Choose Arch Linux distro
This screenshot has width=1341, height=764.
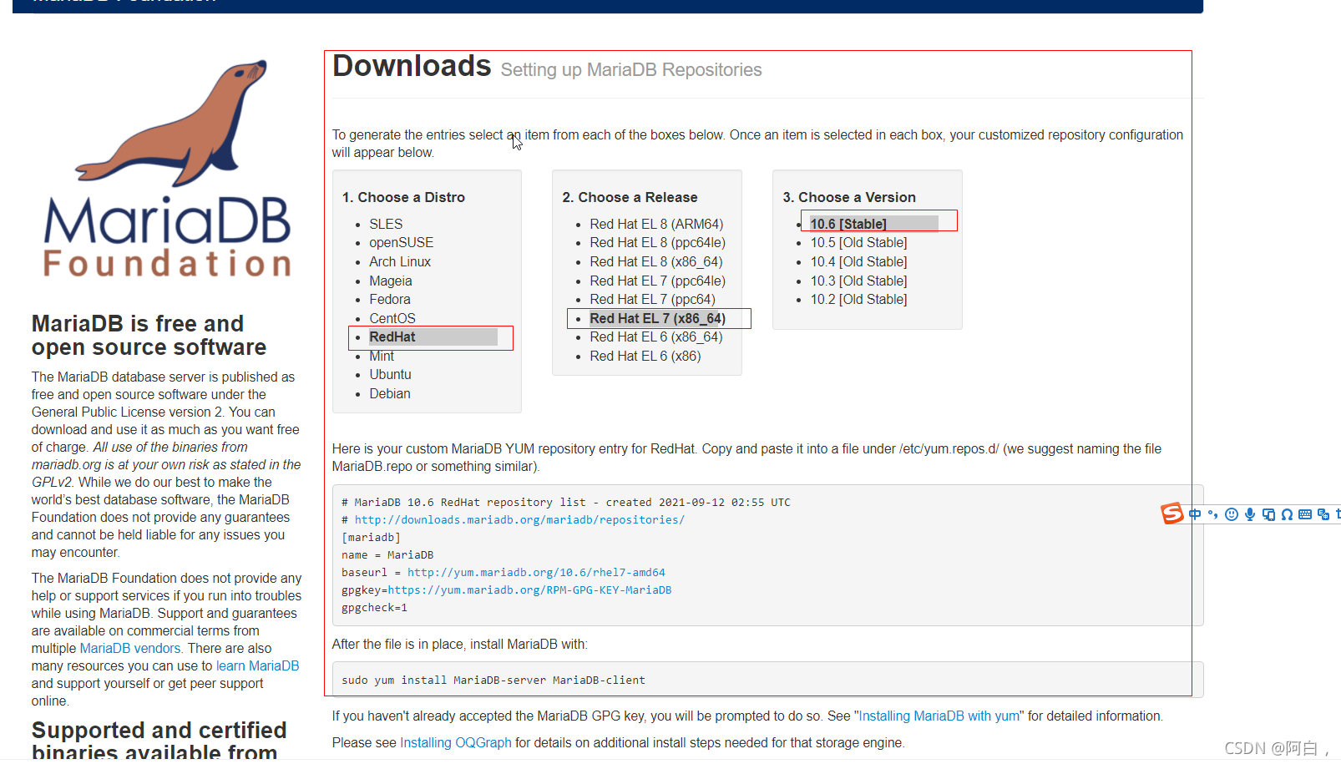(x=400, y=261)
